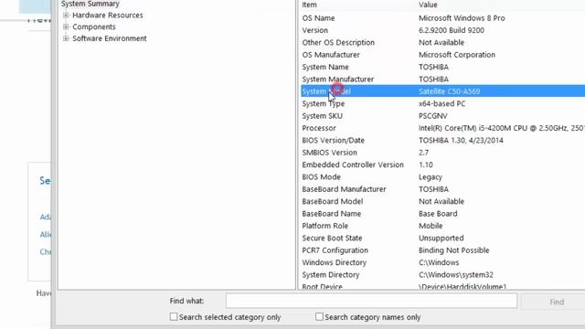This screenshot has height=329, width=585.
Task: Expand the Software Environment tree node
Action: coord(66,38)
